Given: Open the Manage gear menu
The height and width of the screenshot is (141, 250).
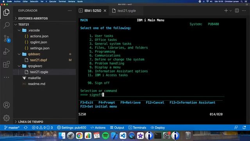Looking at the screenshot, I should pos(6,118).
